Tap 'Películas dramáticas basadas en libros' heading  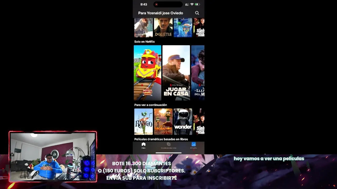point(161,139)
